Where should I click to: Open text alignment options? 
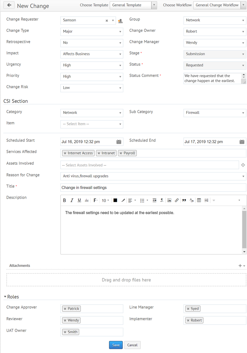(x=132, y=200)
